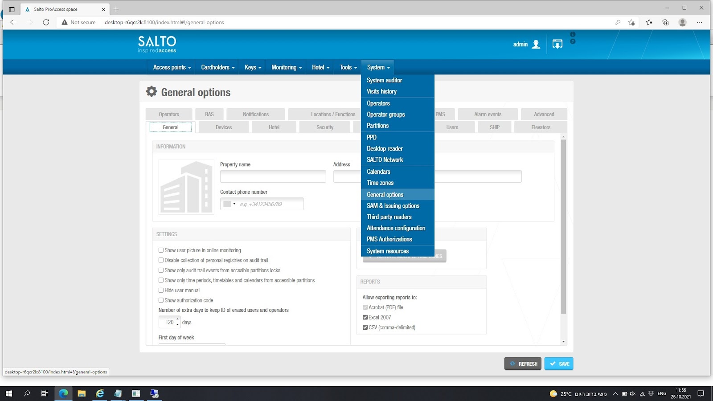This screenshot has width=713, height=401.
Task: Collapse the System dropdown menu
Action: (378, 67)
